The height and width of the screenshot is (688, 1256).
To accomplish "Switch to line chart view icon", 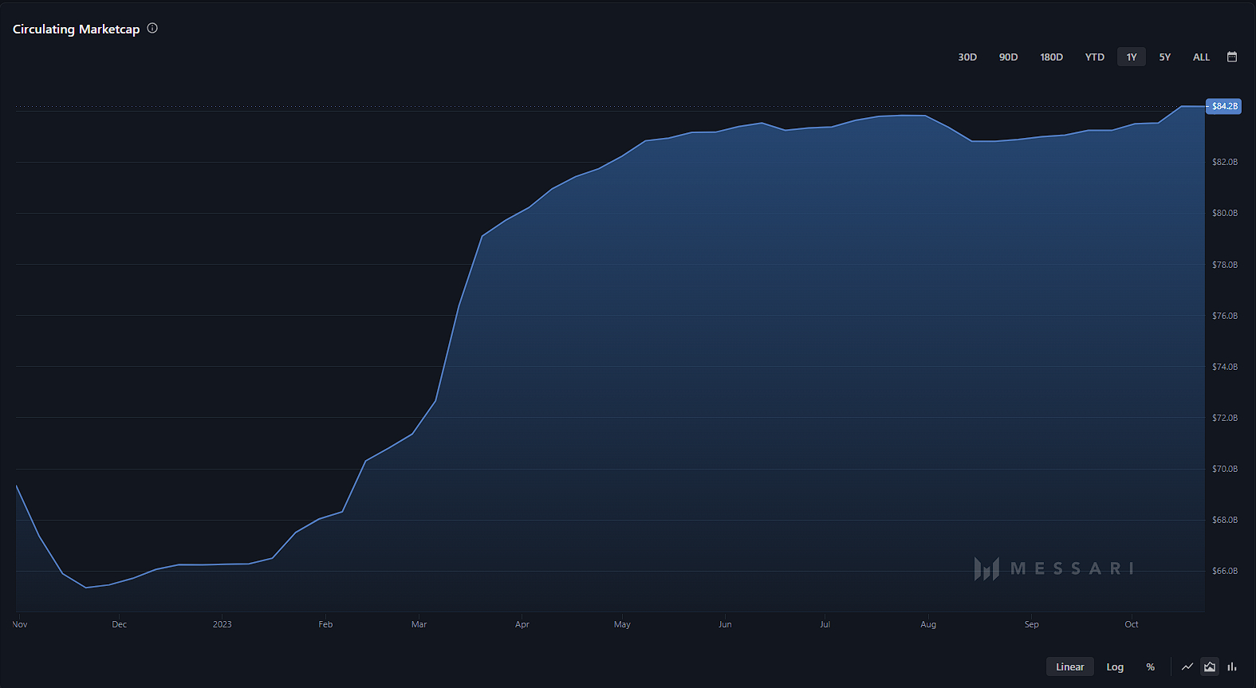I will [x=1187, y=666].
